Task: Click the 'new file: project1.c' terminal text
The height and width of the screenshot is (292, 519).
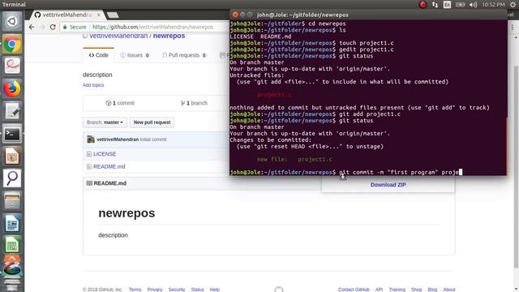Action: [x=294, y=159]
